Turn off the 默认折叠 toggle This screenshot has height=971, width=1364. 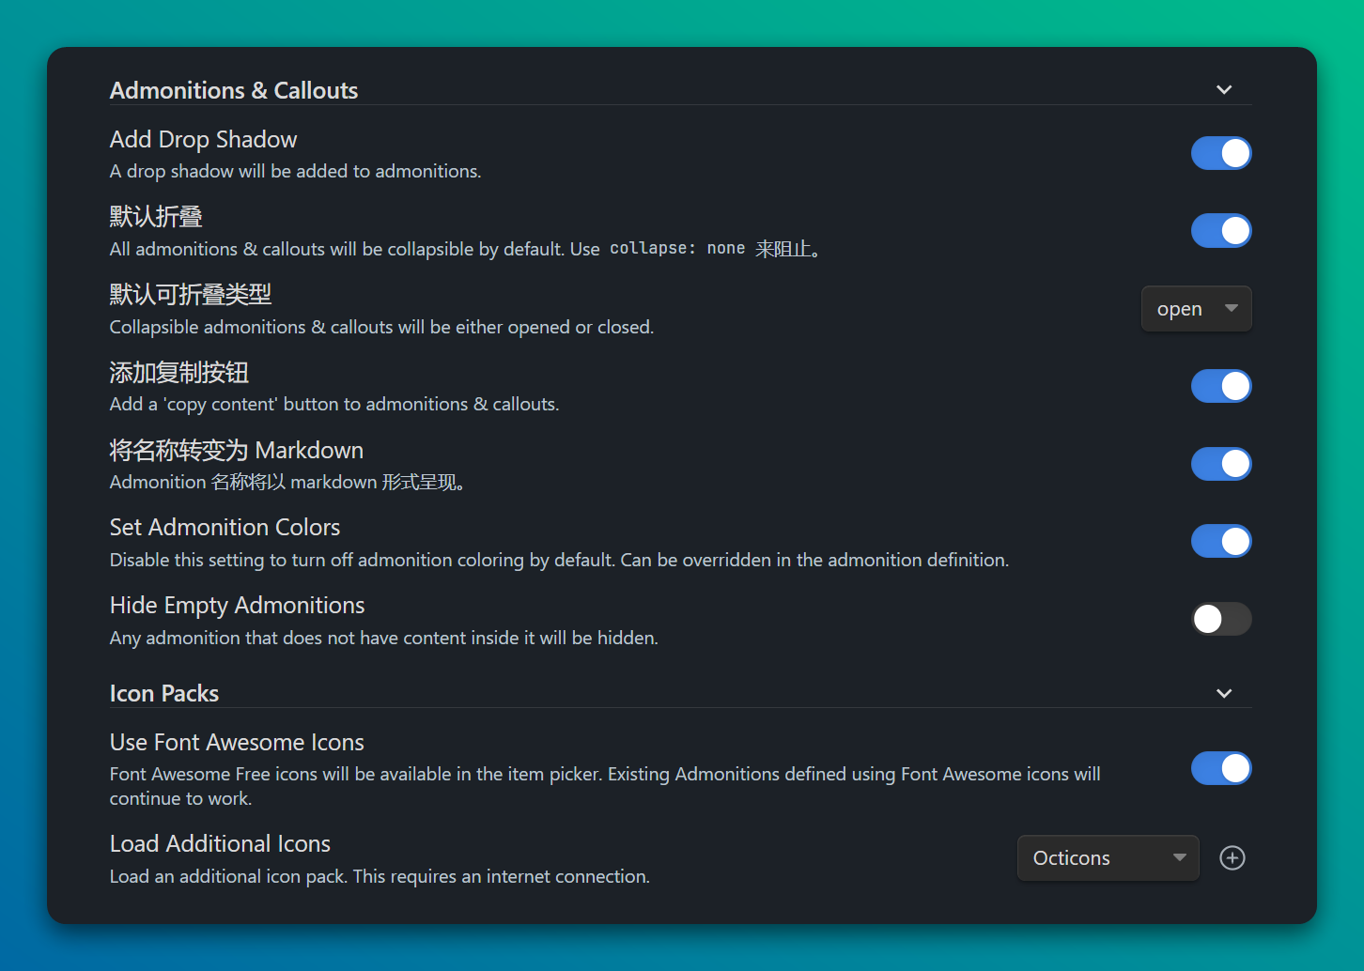(x=1221, y=231)
